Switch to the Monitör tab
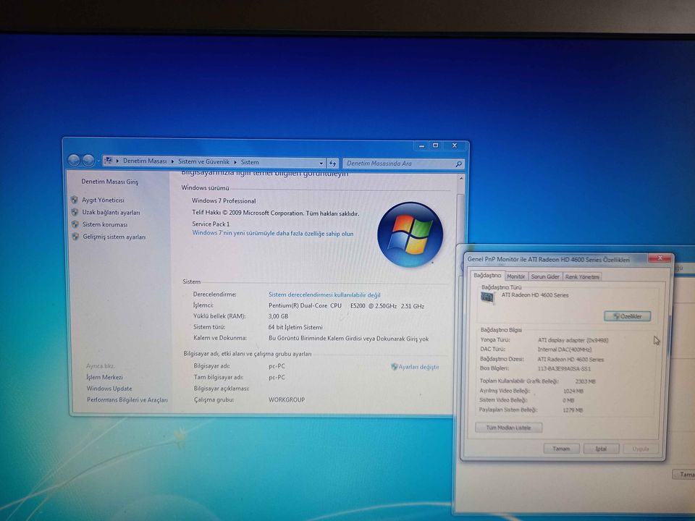The image size is (695, 521). (x=516, y=276)
